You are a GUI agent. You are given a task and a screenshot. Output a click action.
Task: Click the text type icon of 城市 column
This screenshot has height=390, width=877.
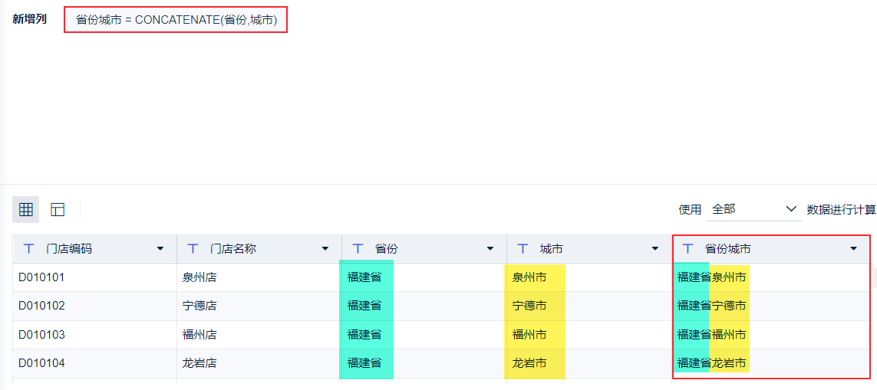523,249
